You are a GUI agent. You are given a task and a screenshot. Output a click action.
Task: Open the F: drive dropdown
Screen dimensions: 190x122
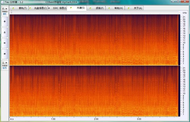[5, 9]
